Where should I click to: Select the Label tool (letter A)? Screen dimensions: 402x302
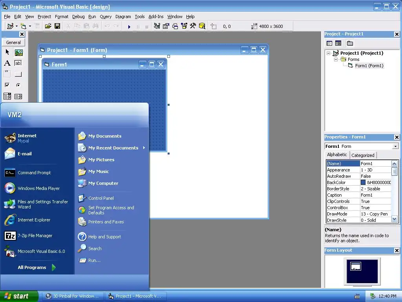click(7, 63)
